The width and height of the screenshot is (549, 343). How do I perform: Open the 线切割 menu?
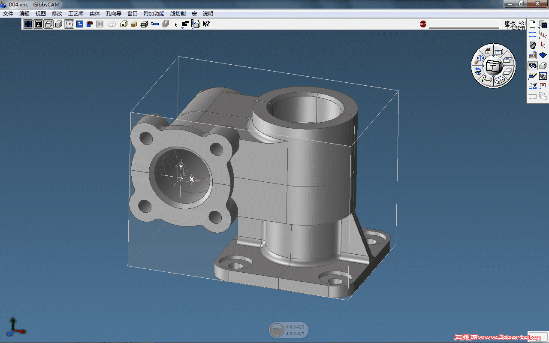click(178, 14)
